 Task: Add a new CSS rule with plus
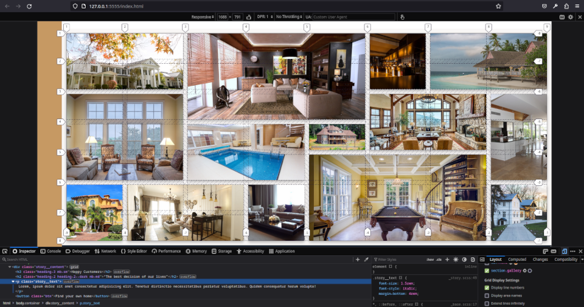click(x=447, y=260)
